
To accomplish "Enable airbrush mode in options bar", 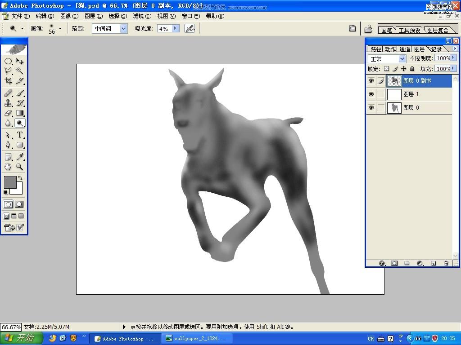I will pos(190,28).
